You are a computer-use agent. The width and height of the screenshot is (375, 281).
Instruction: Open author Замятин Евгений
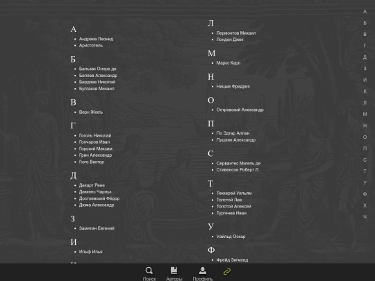pos(97,228)
